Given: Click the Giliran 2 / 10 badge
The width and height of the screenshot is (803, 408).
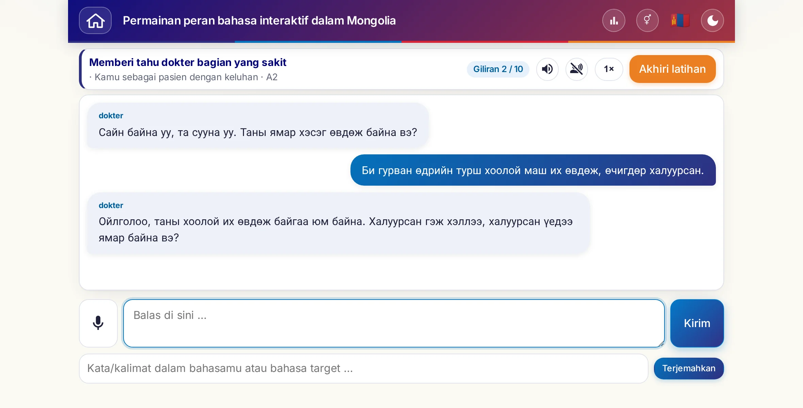Looking at the screenshot, I should [x=498, y=69].
